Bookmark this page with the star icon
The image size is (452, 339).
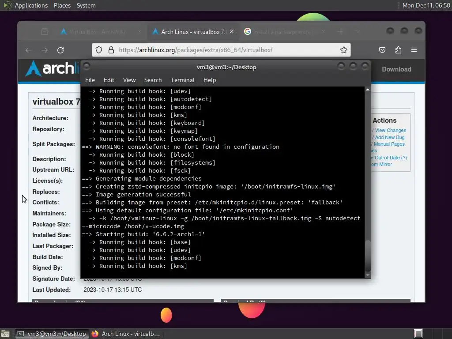(x=343, y=50)
